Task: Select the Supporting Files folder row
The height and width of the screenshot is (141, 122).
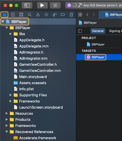Action: click(38, 95)
